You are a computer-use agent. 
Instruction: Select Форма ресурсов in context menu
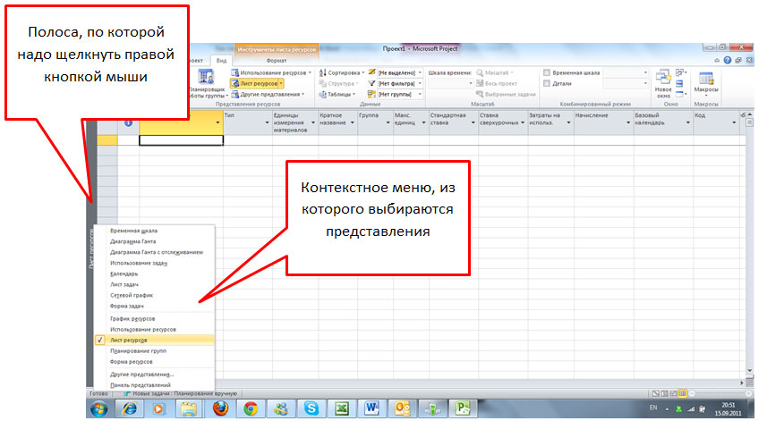154,361
